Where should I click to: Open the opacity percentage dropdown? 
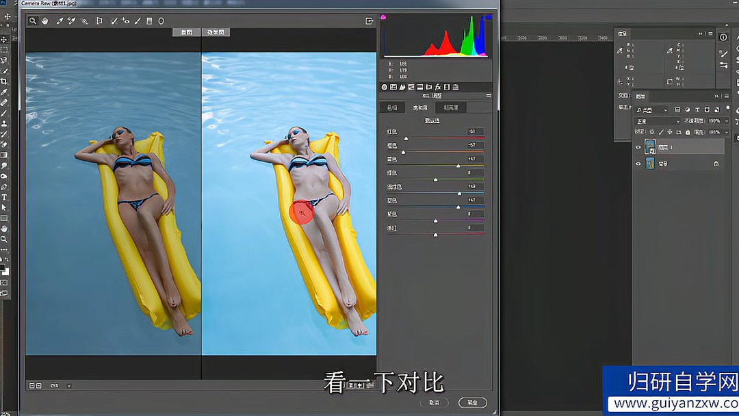click(726, 120)
